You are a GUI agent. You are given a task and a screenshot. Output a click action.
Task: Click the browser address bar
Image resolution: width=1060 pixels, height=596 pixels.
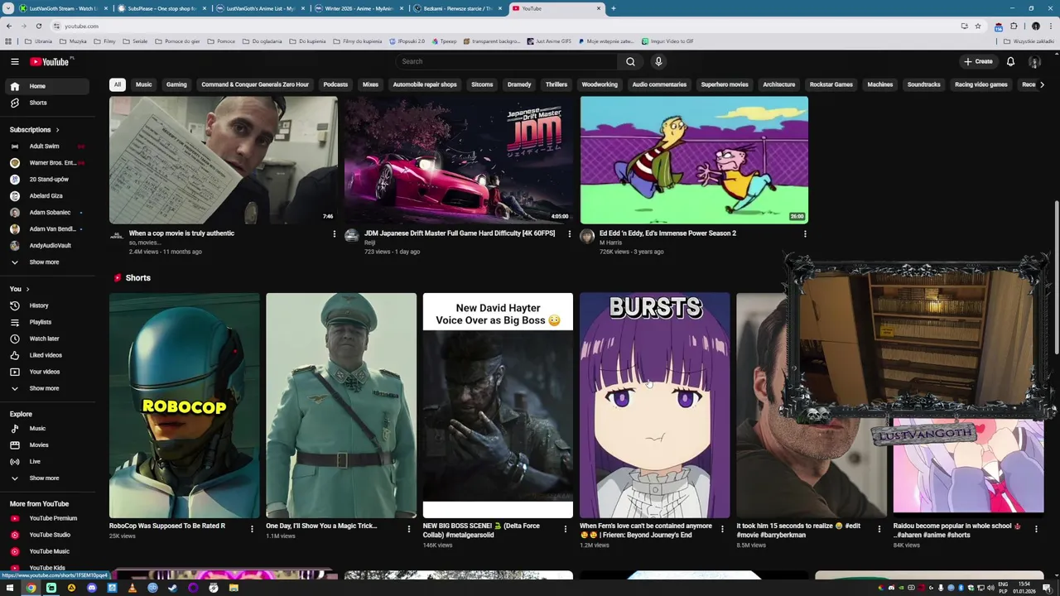497,26
